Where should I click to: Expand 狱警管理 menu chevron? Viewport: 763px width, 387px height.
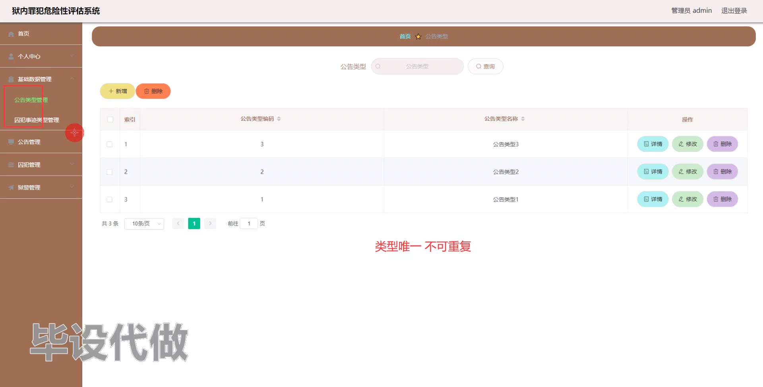coord(72,187)
